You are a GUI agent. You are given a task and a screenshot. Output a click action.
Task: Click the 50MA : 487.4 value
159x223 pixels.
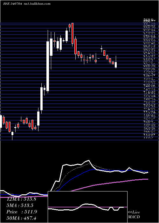coord(21,218)
